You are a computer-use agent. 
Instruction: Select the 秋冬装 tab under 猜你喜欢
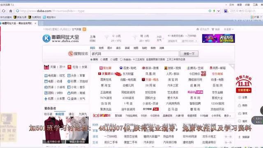point(48,114)
